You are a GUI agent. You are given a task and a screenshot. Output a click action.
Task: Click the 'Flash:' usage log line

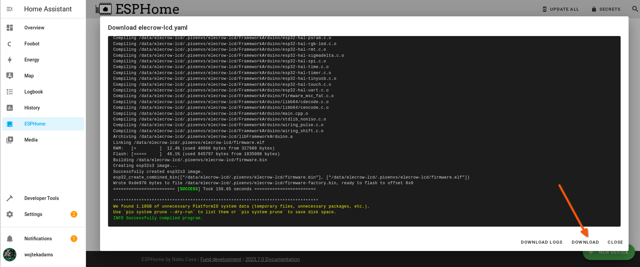pyautogui.click(x=196, y=154)
